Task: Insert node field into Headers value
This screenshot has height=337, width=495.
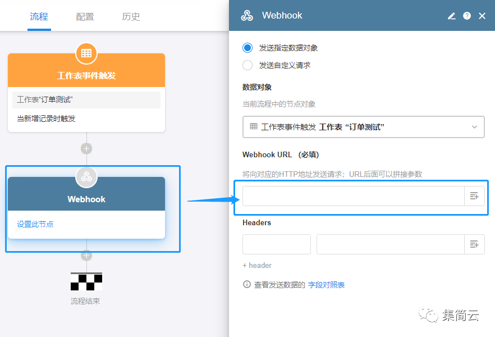Action: [474, 244]
